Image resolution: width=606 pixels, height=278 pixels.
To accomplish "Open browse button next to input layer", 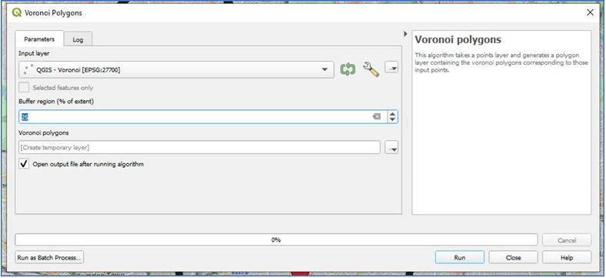I will (x=391, y=67).
